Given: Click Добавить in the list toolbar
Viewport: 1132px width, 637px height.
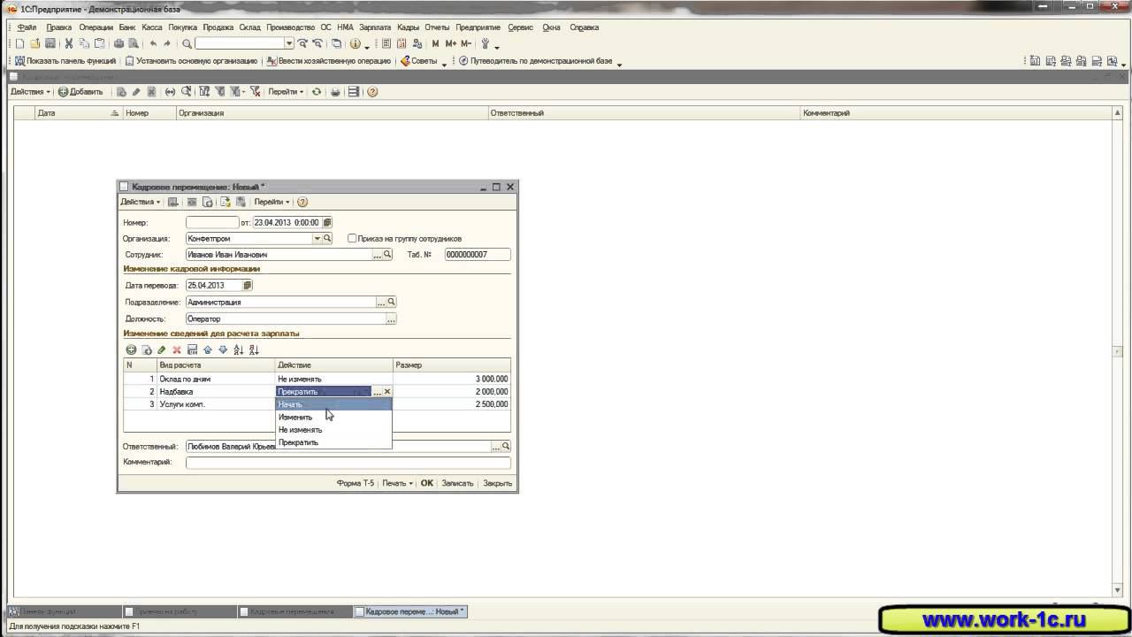Looking at the screenshot, I should pos(80,92).
